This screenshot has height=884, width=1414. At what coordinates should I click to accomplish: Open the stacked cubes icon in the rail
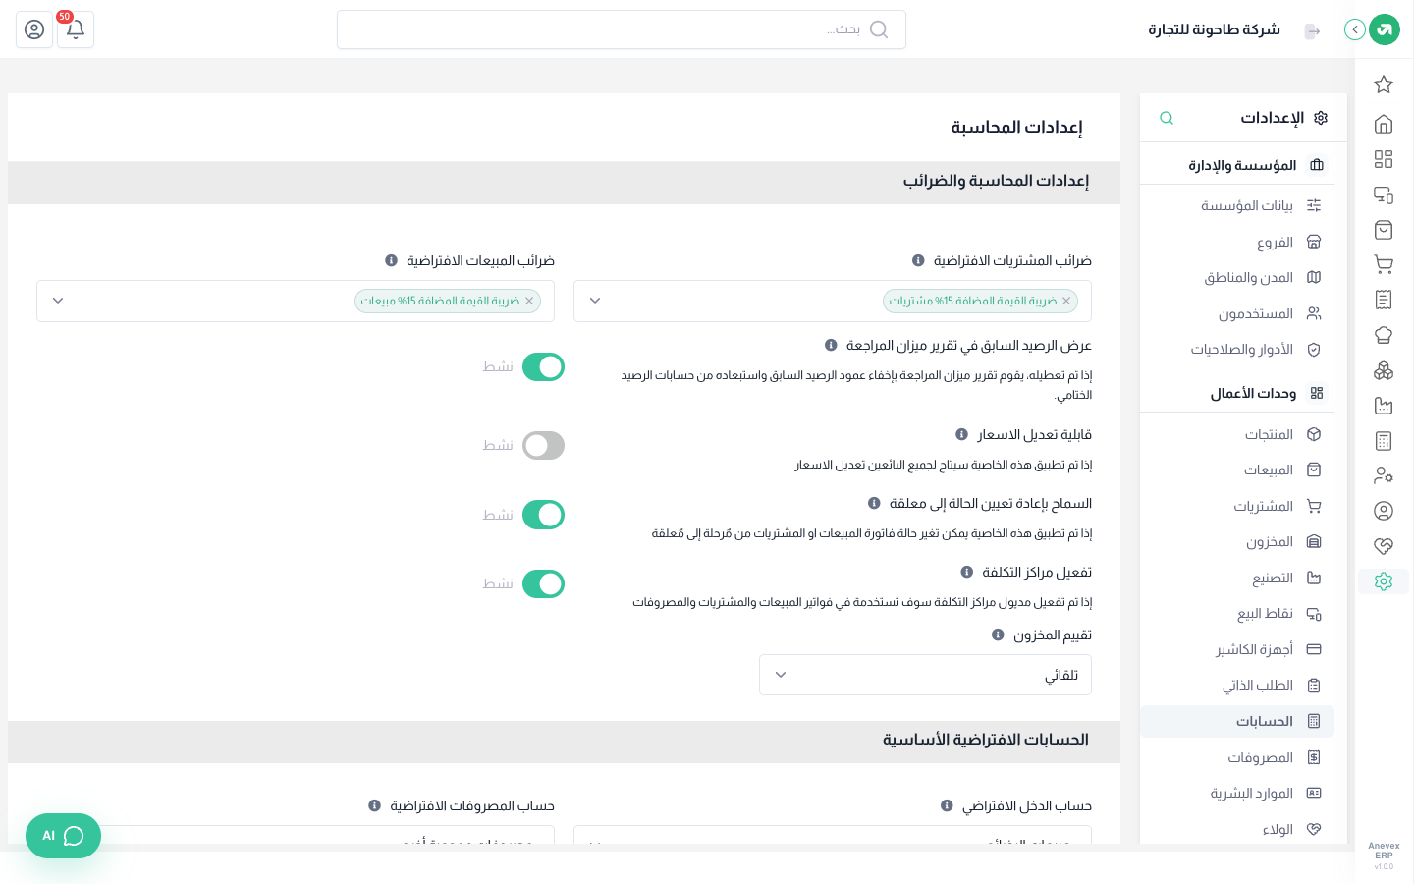pyautogui.click(x=1384, y=370)
